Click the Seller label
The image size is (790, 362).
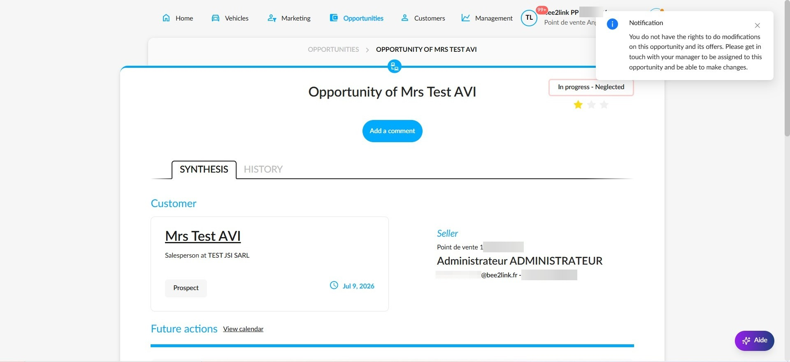tap(447, 233)
